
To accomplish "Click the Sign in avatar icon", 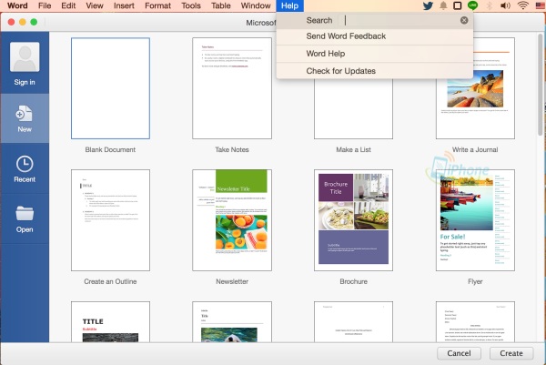I will coord(25,56).
